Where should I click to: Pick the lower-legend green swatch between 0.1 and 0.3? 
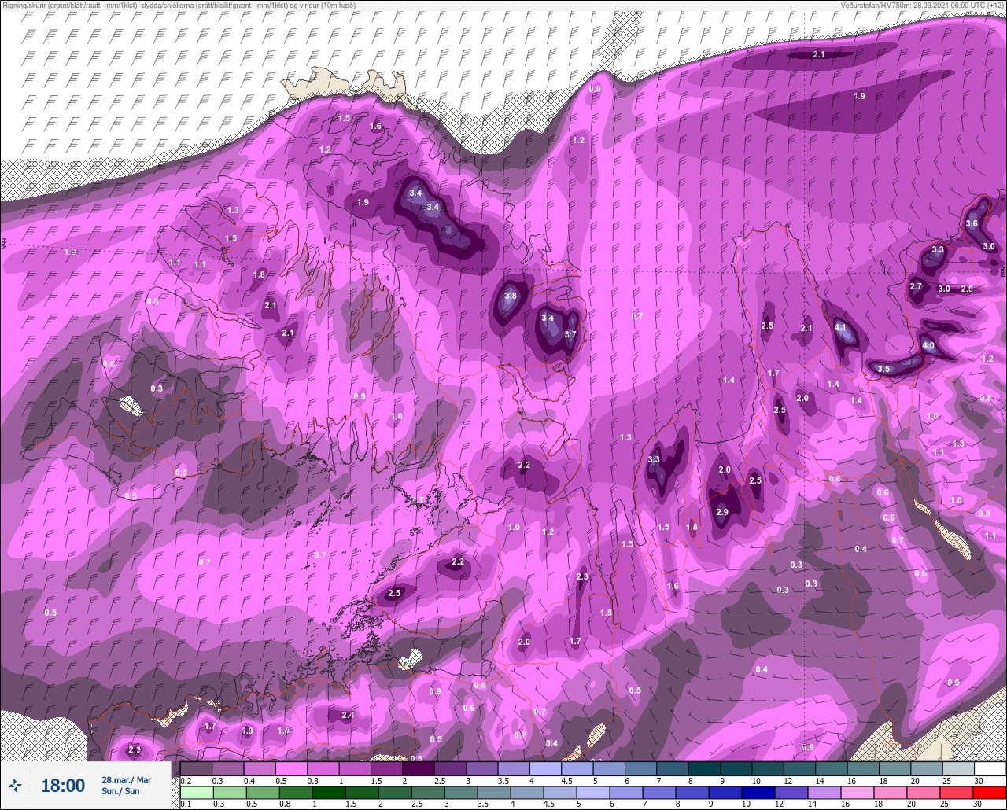coord(196,793)
